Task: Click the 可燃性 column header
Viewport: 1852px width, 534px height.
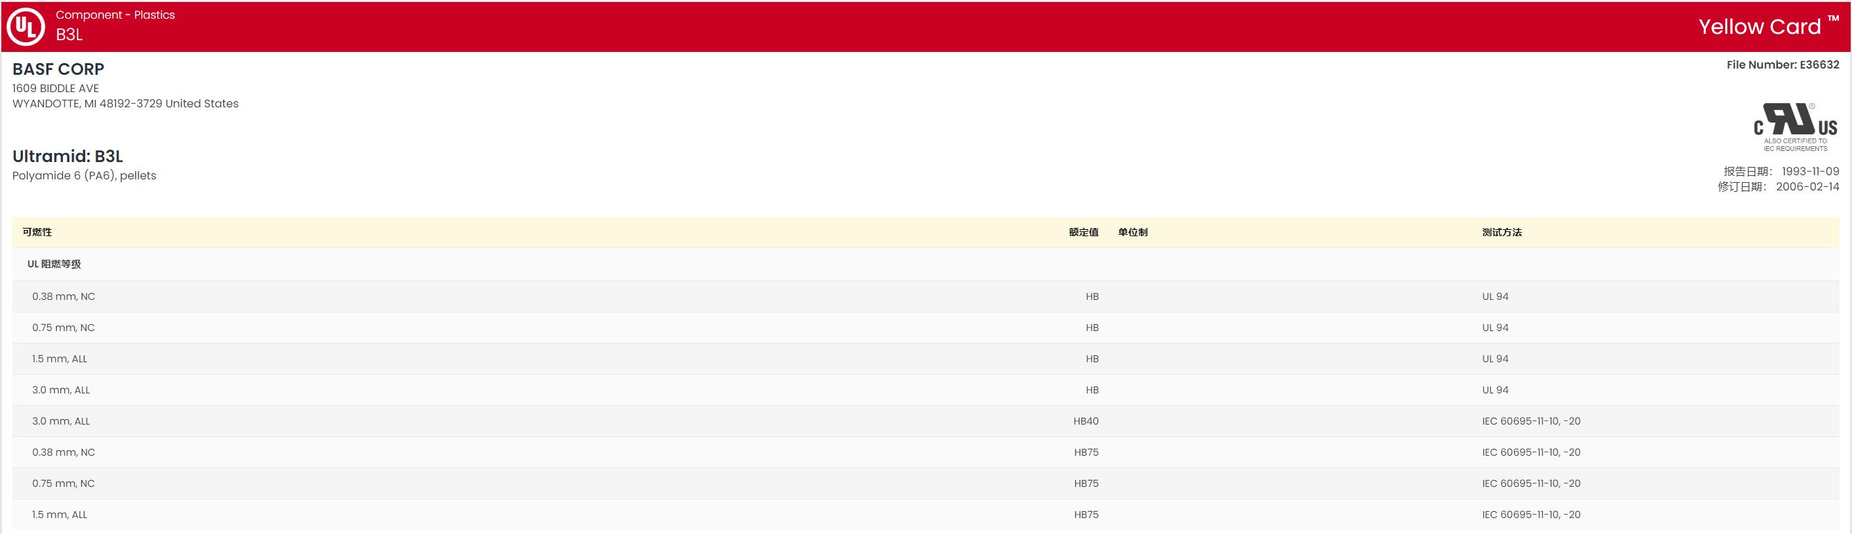Action: [x=37, y=232]
